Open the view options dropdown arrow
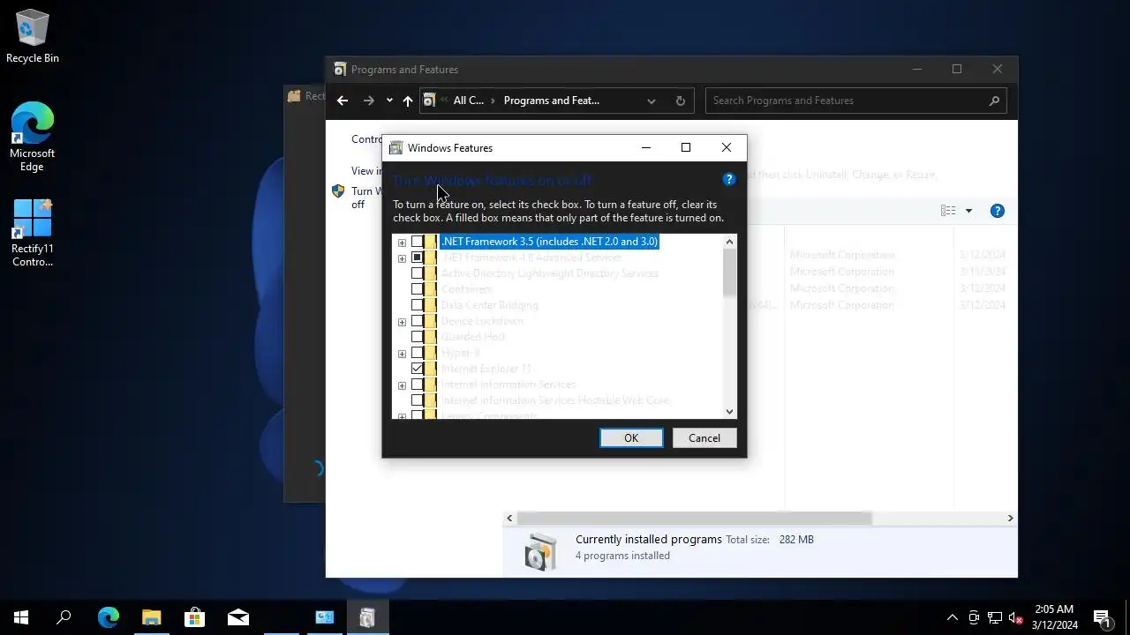The image size is (1130, 635). [x=968, y=211]
